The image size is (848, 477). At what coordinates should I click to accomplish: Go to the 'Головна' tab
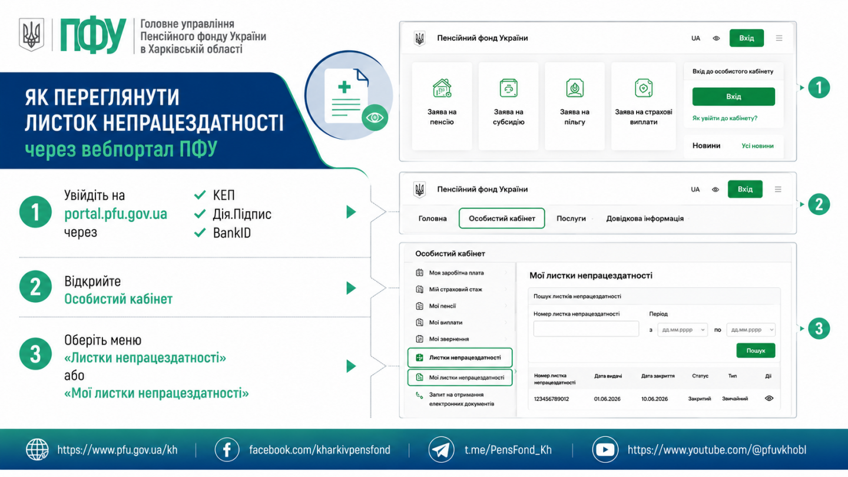[433, 218]
